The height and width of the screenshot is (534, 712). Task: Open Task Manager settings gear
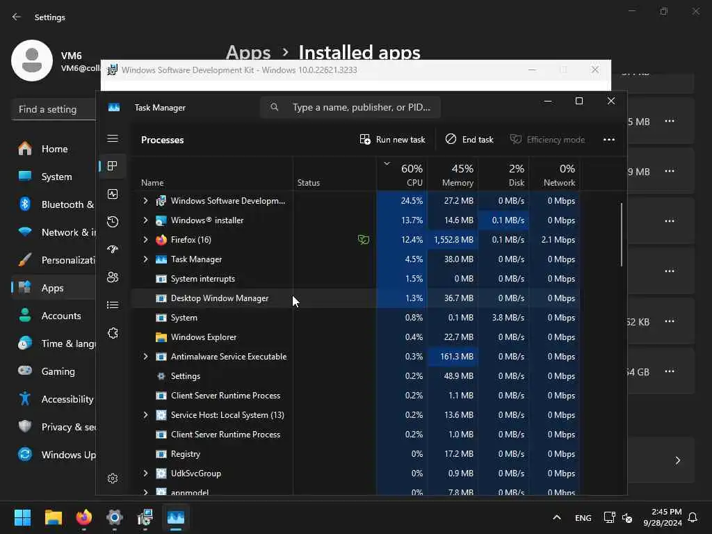(x=113, y=478)
